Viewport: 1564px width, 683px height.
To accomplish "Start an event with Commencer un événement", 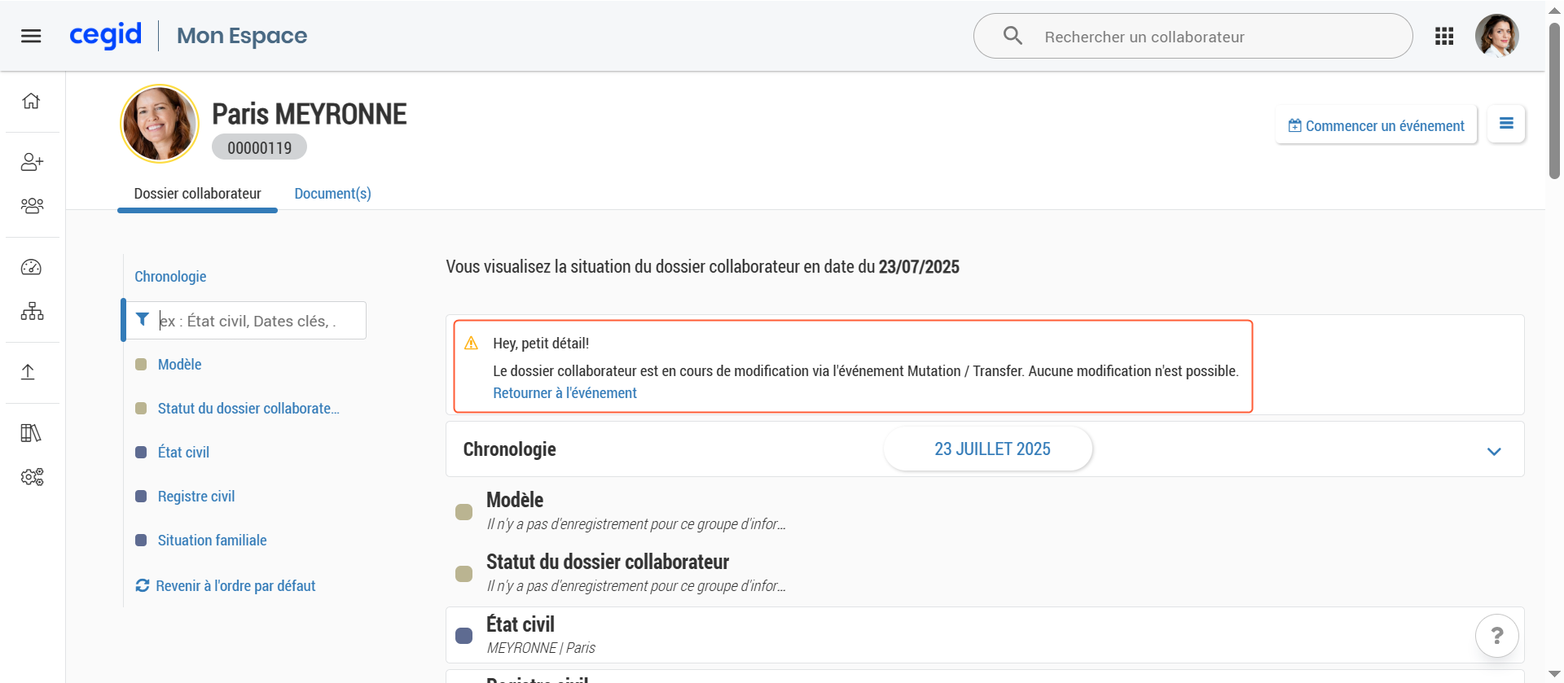I will (x=1376, y=125).
